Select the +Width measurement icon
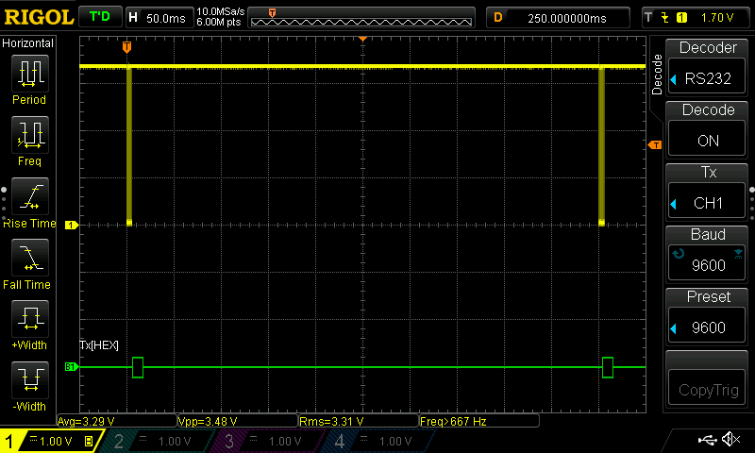The image size is (755, 453). pyautogui.click(x=30, y=319)
